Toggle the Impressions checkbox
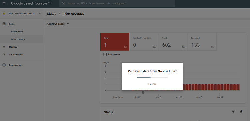 [105, 54]
